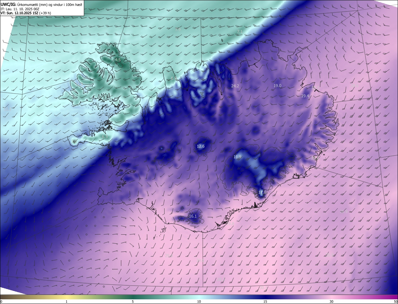The image size is (398, 304).
Task: Click the '30' label on the color scale
Action: point(331,302)
